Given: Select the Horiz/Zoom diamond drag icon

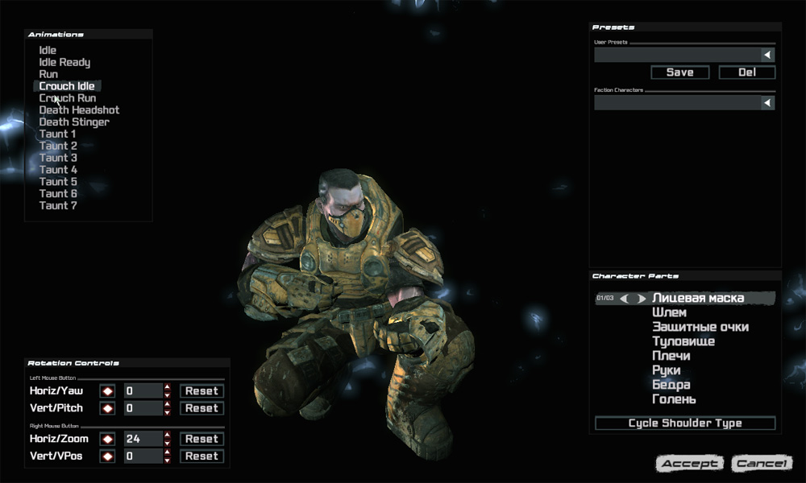Looking at the screenshot, I should (x=107, y=439).
